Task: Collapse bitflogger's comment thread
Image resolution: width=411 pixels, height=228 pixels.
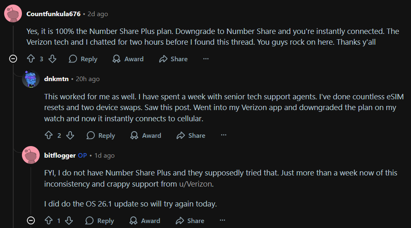Action: pyautogui.click(x=31, y=221)
